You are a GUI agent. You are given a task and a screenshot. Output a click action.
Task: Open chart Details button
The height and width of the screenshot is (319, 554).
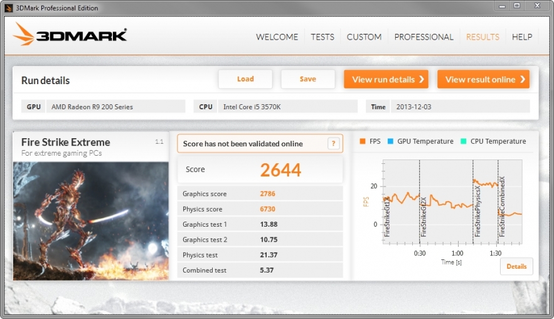click(516, 266)
